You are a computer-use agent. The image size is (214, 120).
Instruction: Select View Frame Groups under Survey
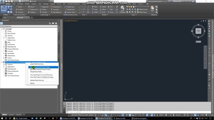tap(13, 60)
